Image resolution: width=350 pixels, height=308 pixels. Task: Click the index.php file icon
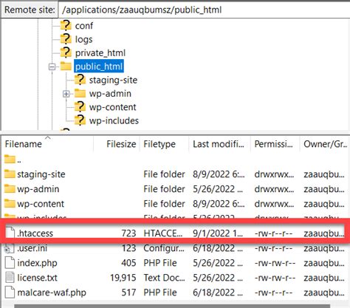tap(10, 263)
